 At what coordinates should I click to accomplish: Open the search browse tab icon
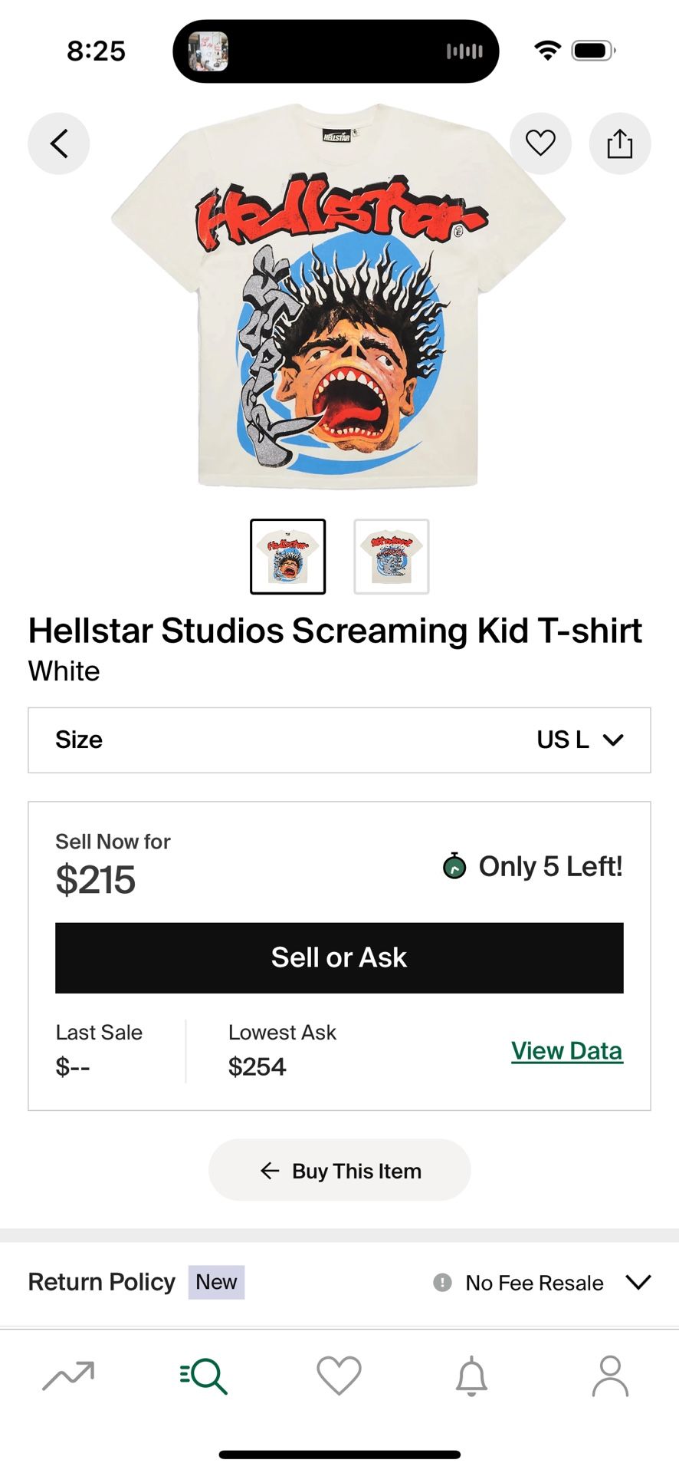pyautogui.click(x=204, y=1376)
